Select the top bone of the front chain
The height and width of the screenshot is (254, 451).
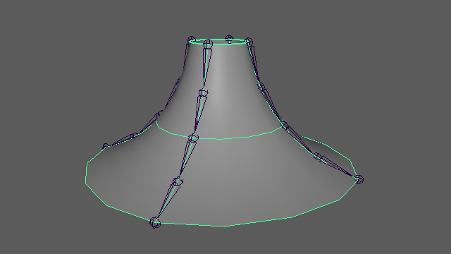(206, 67)
